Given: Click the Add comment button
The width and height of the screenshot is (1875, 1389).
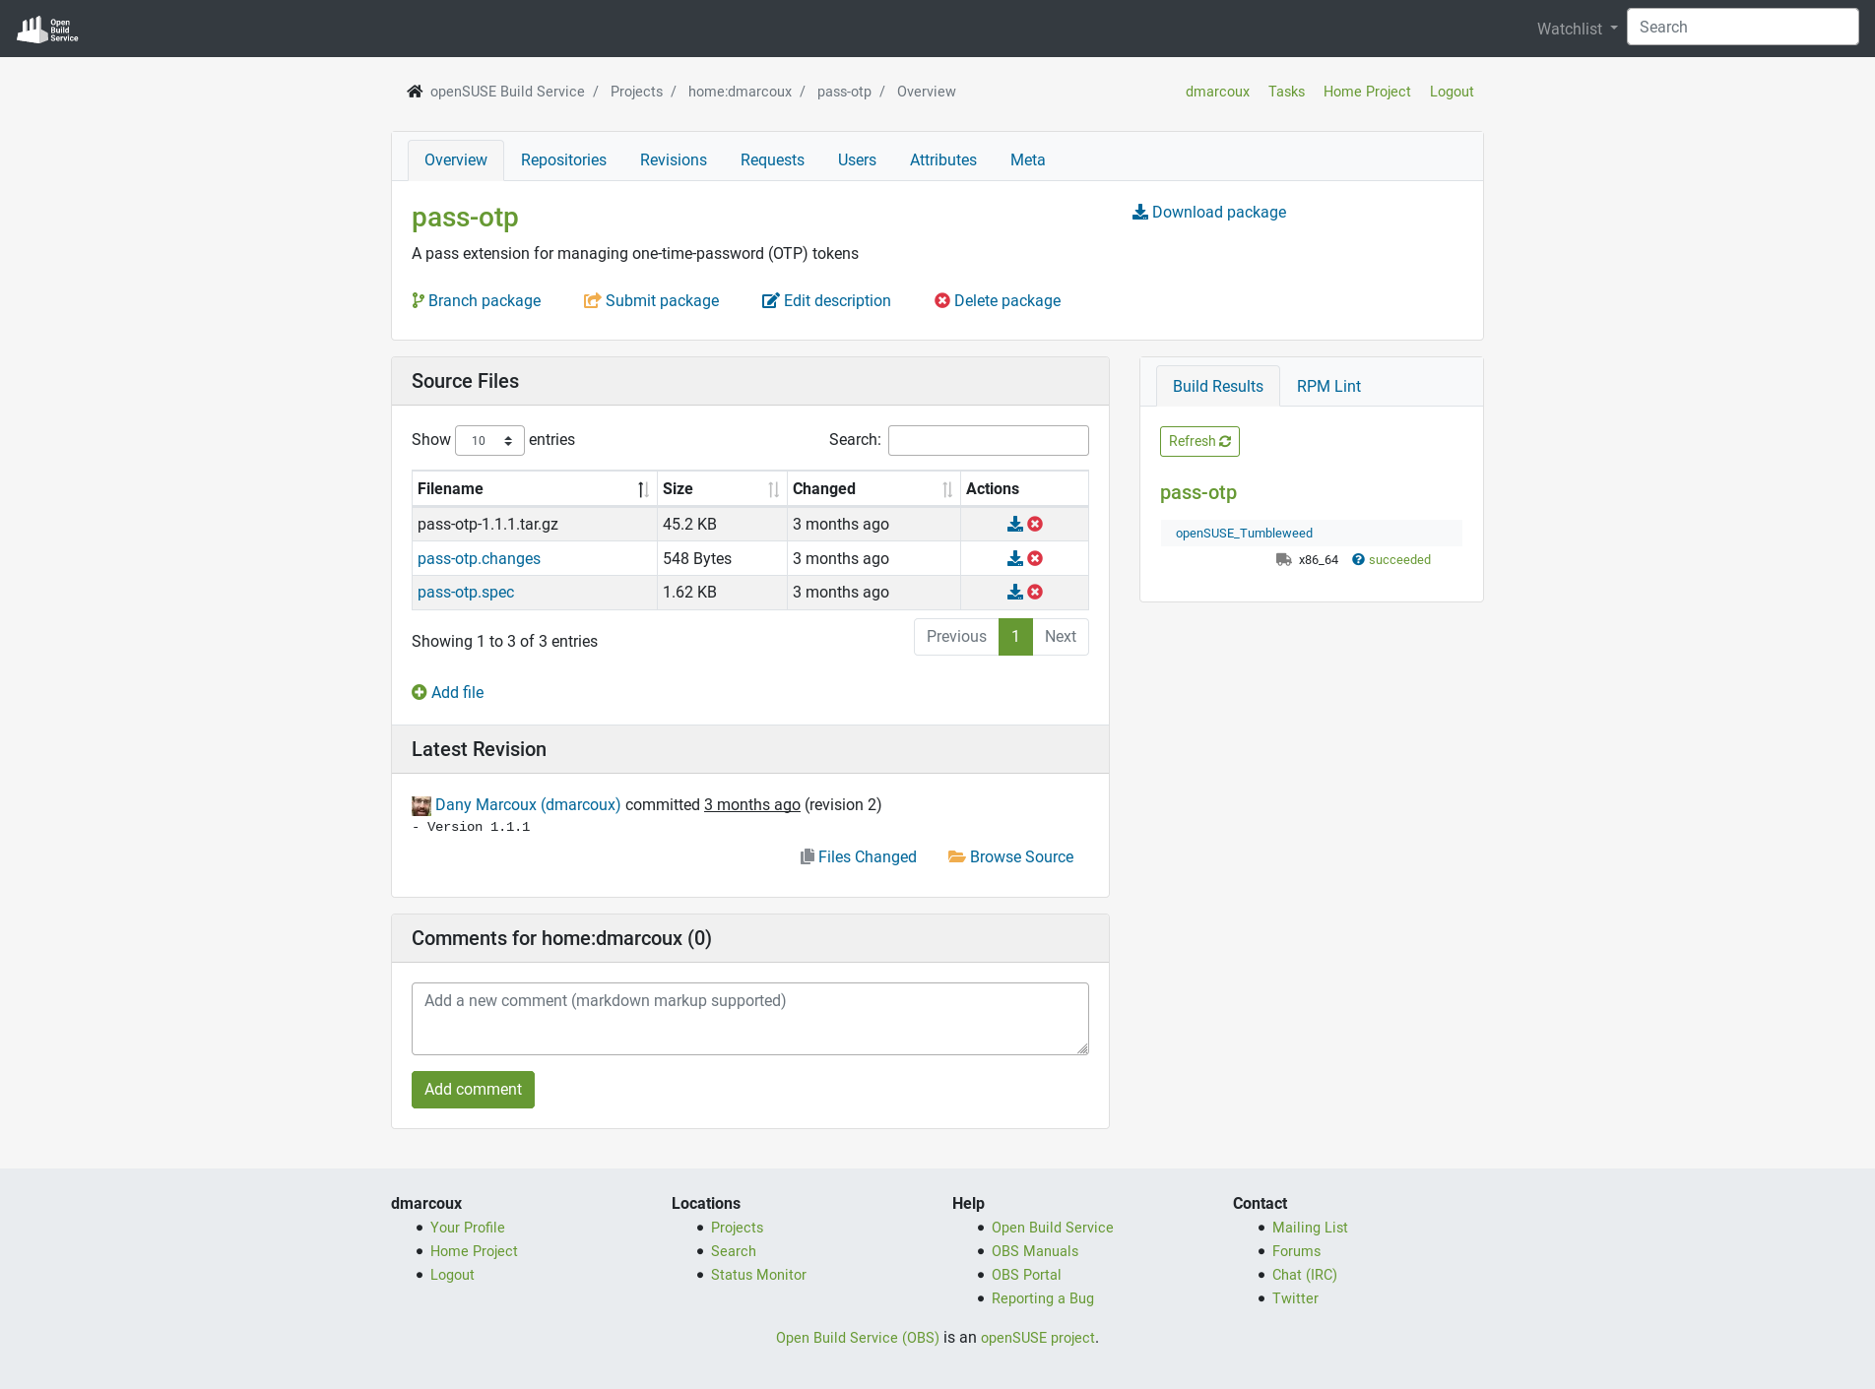Looking at the screenshot, I should coord(473,1090).
